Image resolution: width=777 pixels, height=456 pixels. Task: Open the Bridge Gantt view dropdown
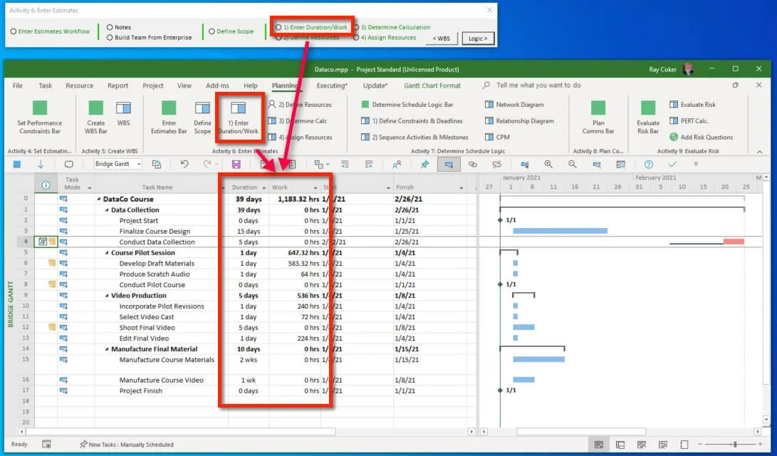(x=139, y=164)
